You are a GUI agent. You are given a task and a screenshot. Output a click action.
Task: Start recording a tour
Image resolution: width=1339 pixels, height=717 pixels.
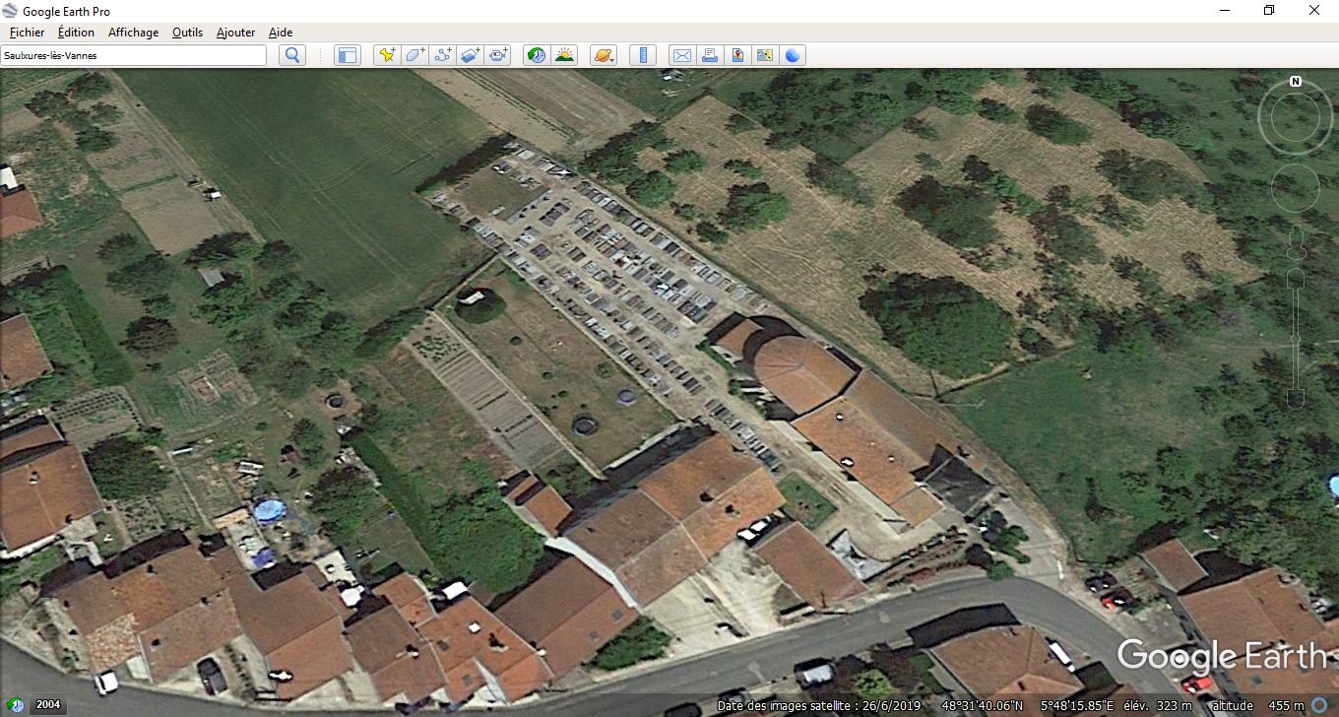[x=498, y=55]
